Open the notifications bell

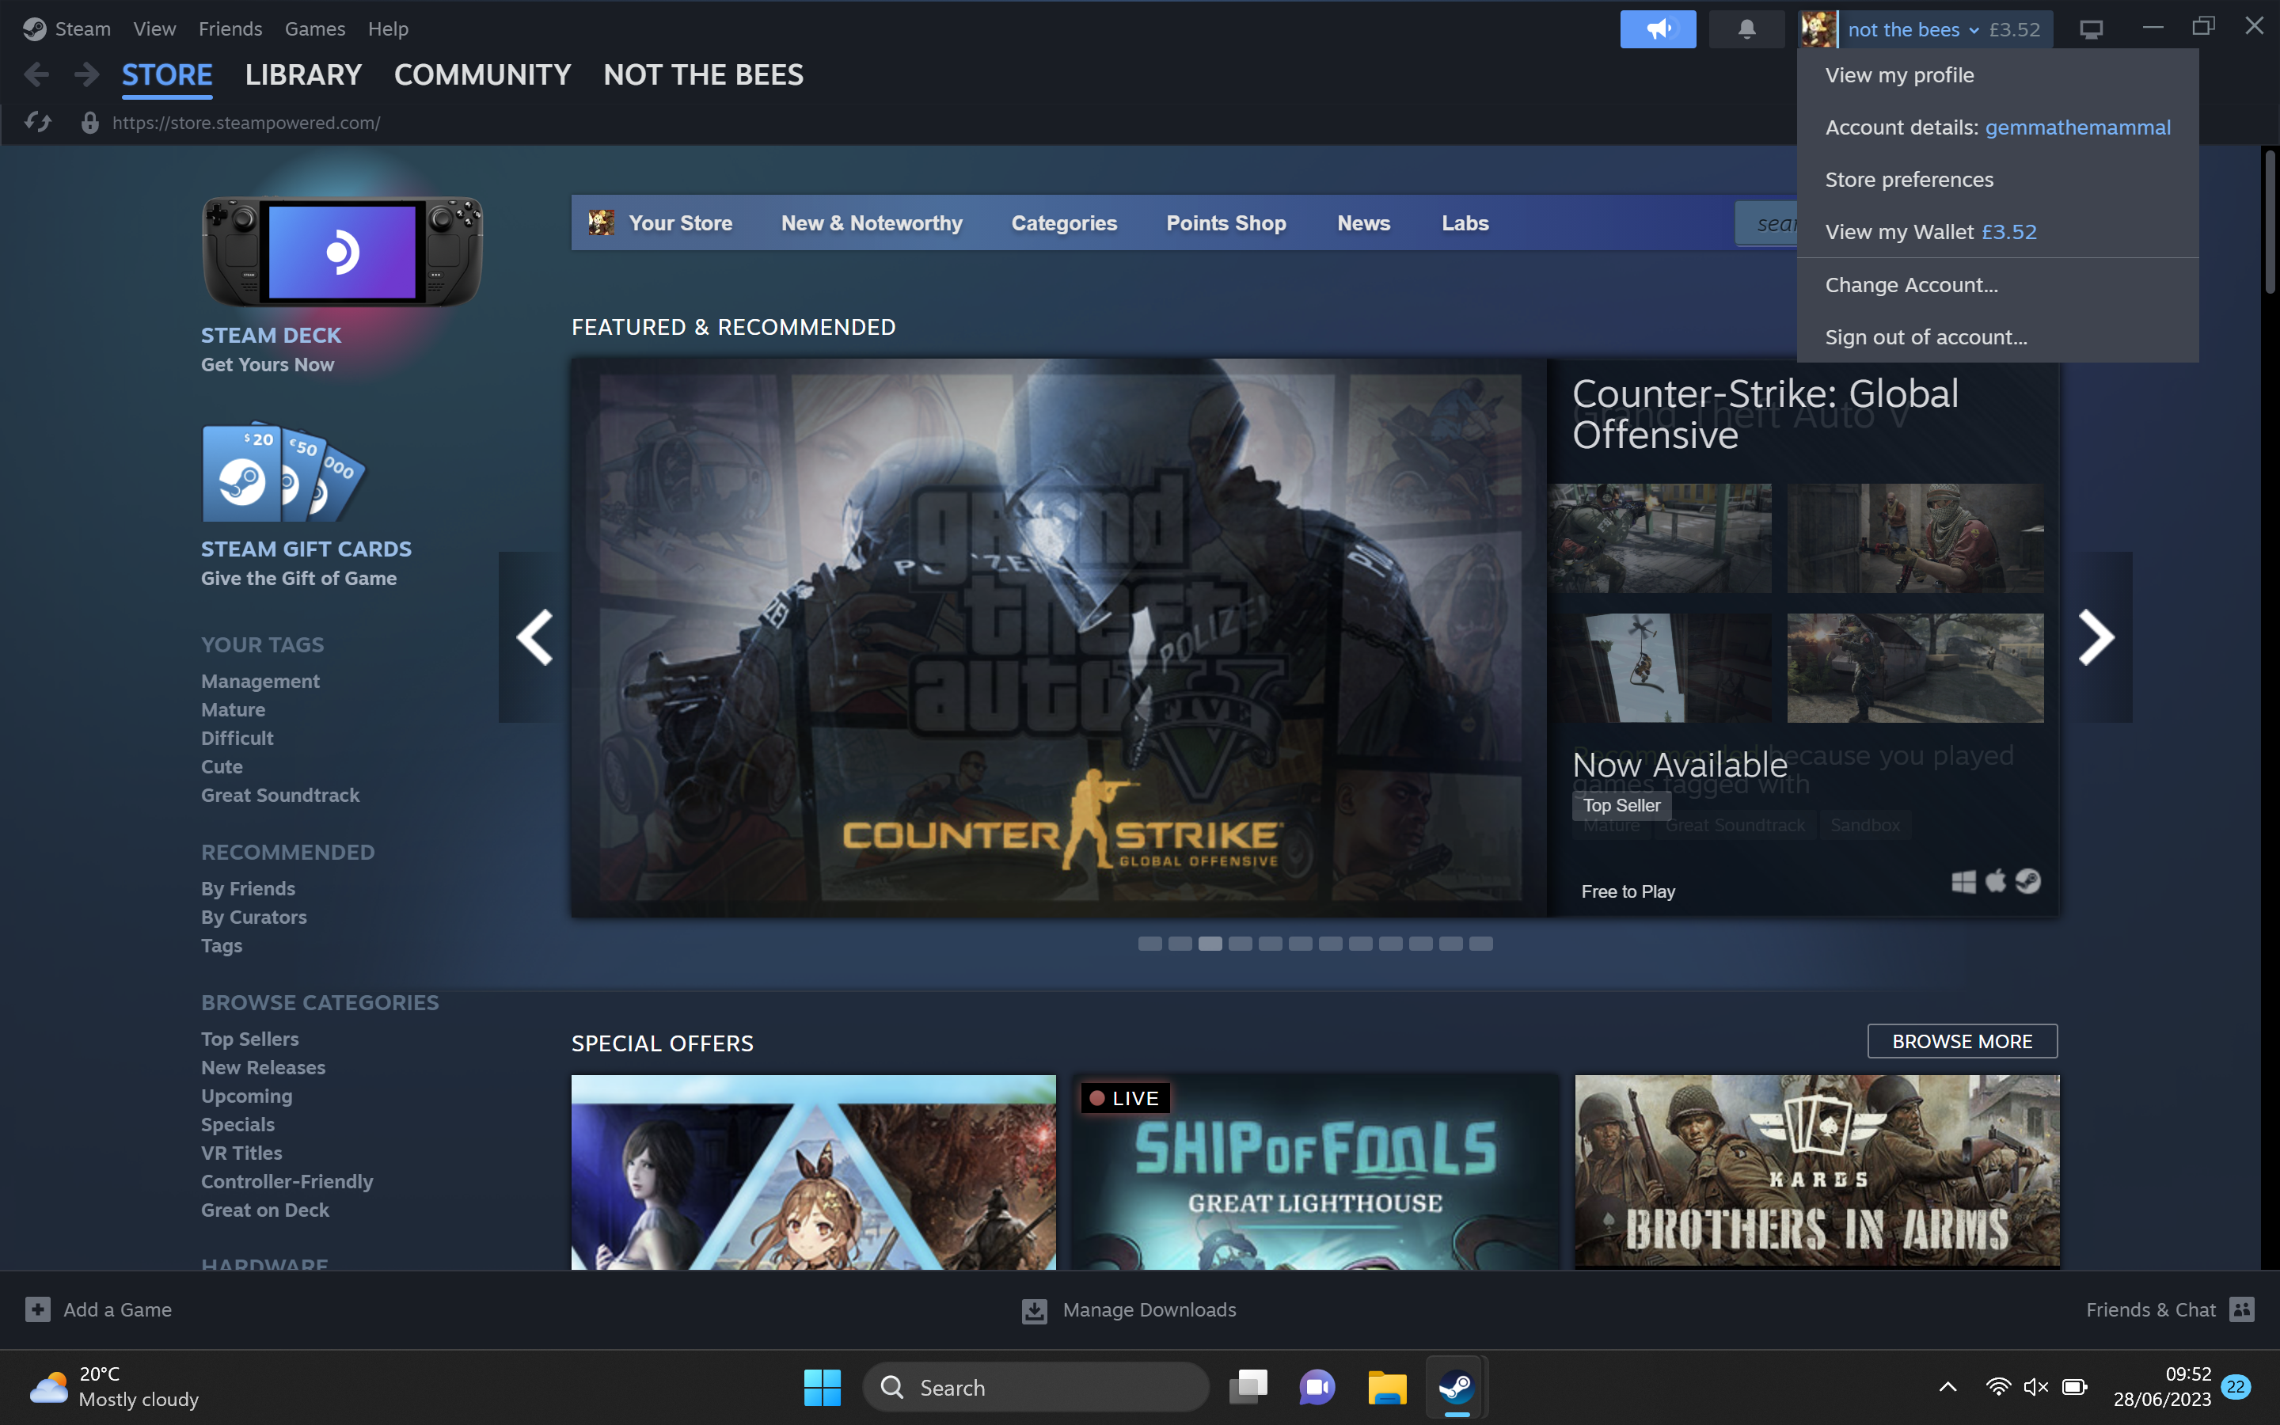(1746, 29)
